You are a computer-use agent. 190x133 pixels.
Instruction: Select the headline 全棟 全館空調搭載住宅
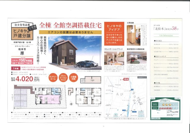pyautogui.click(x=70, y=25)
